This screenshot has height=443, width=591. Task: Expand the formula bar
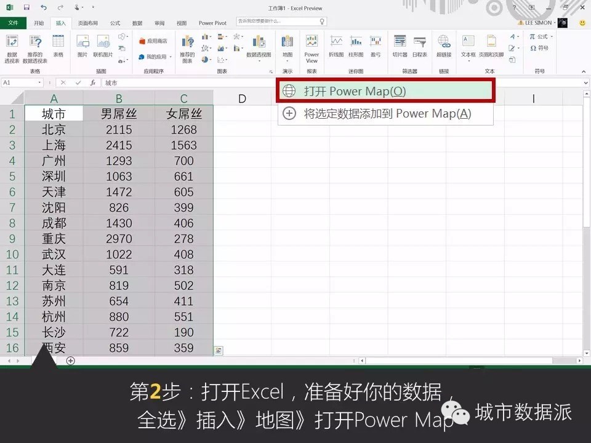click(585, 82)
